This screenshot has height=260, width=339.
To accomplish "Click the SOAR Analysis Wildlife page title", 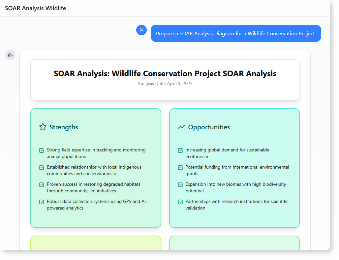I will click(x=35, y=8).
